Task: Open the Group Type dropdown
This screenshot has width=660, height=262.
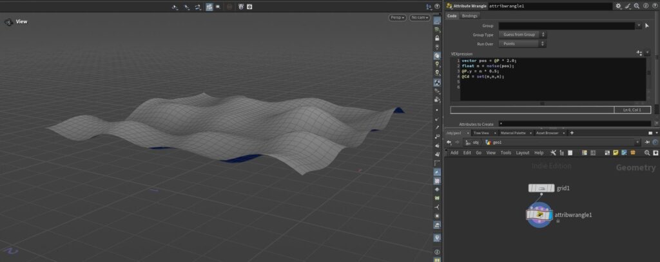Action: [522, 35]
